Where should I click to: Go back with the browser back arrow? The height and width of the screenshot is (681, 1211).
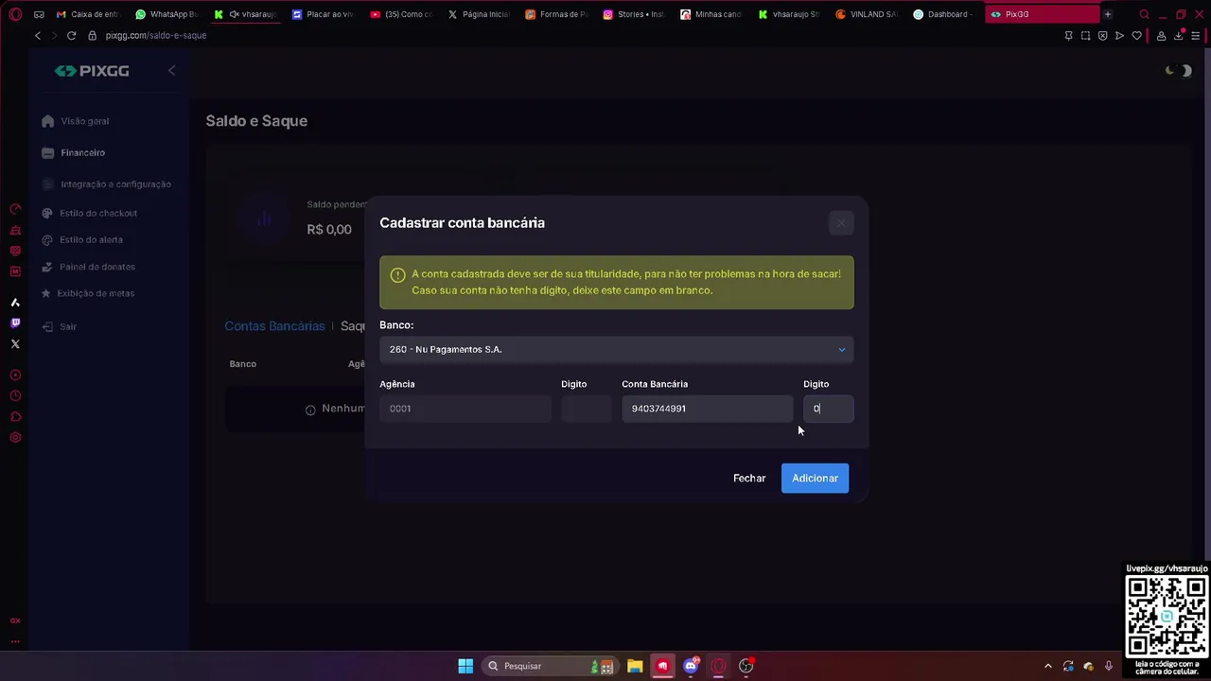38,35
